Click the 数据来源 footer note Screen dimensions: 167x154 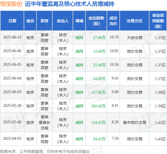click(x=45, y=151)
